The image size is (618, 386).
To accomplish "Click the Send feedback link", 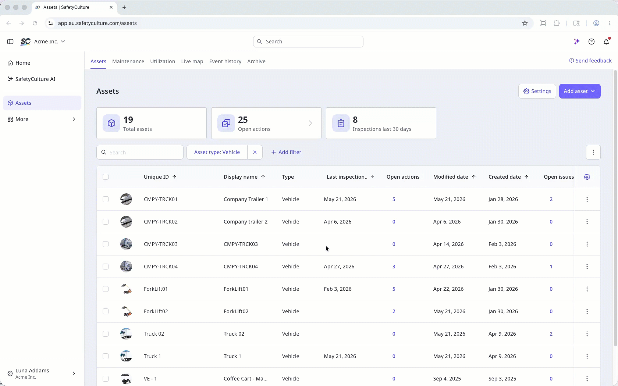I will coord(590,61).
